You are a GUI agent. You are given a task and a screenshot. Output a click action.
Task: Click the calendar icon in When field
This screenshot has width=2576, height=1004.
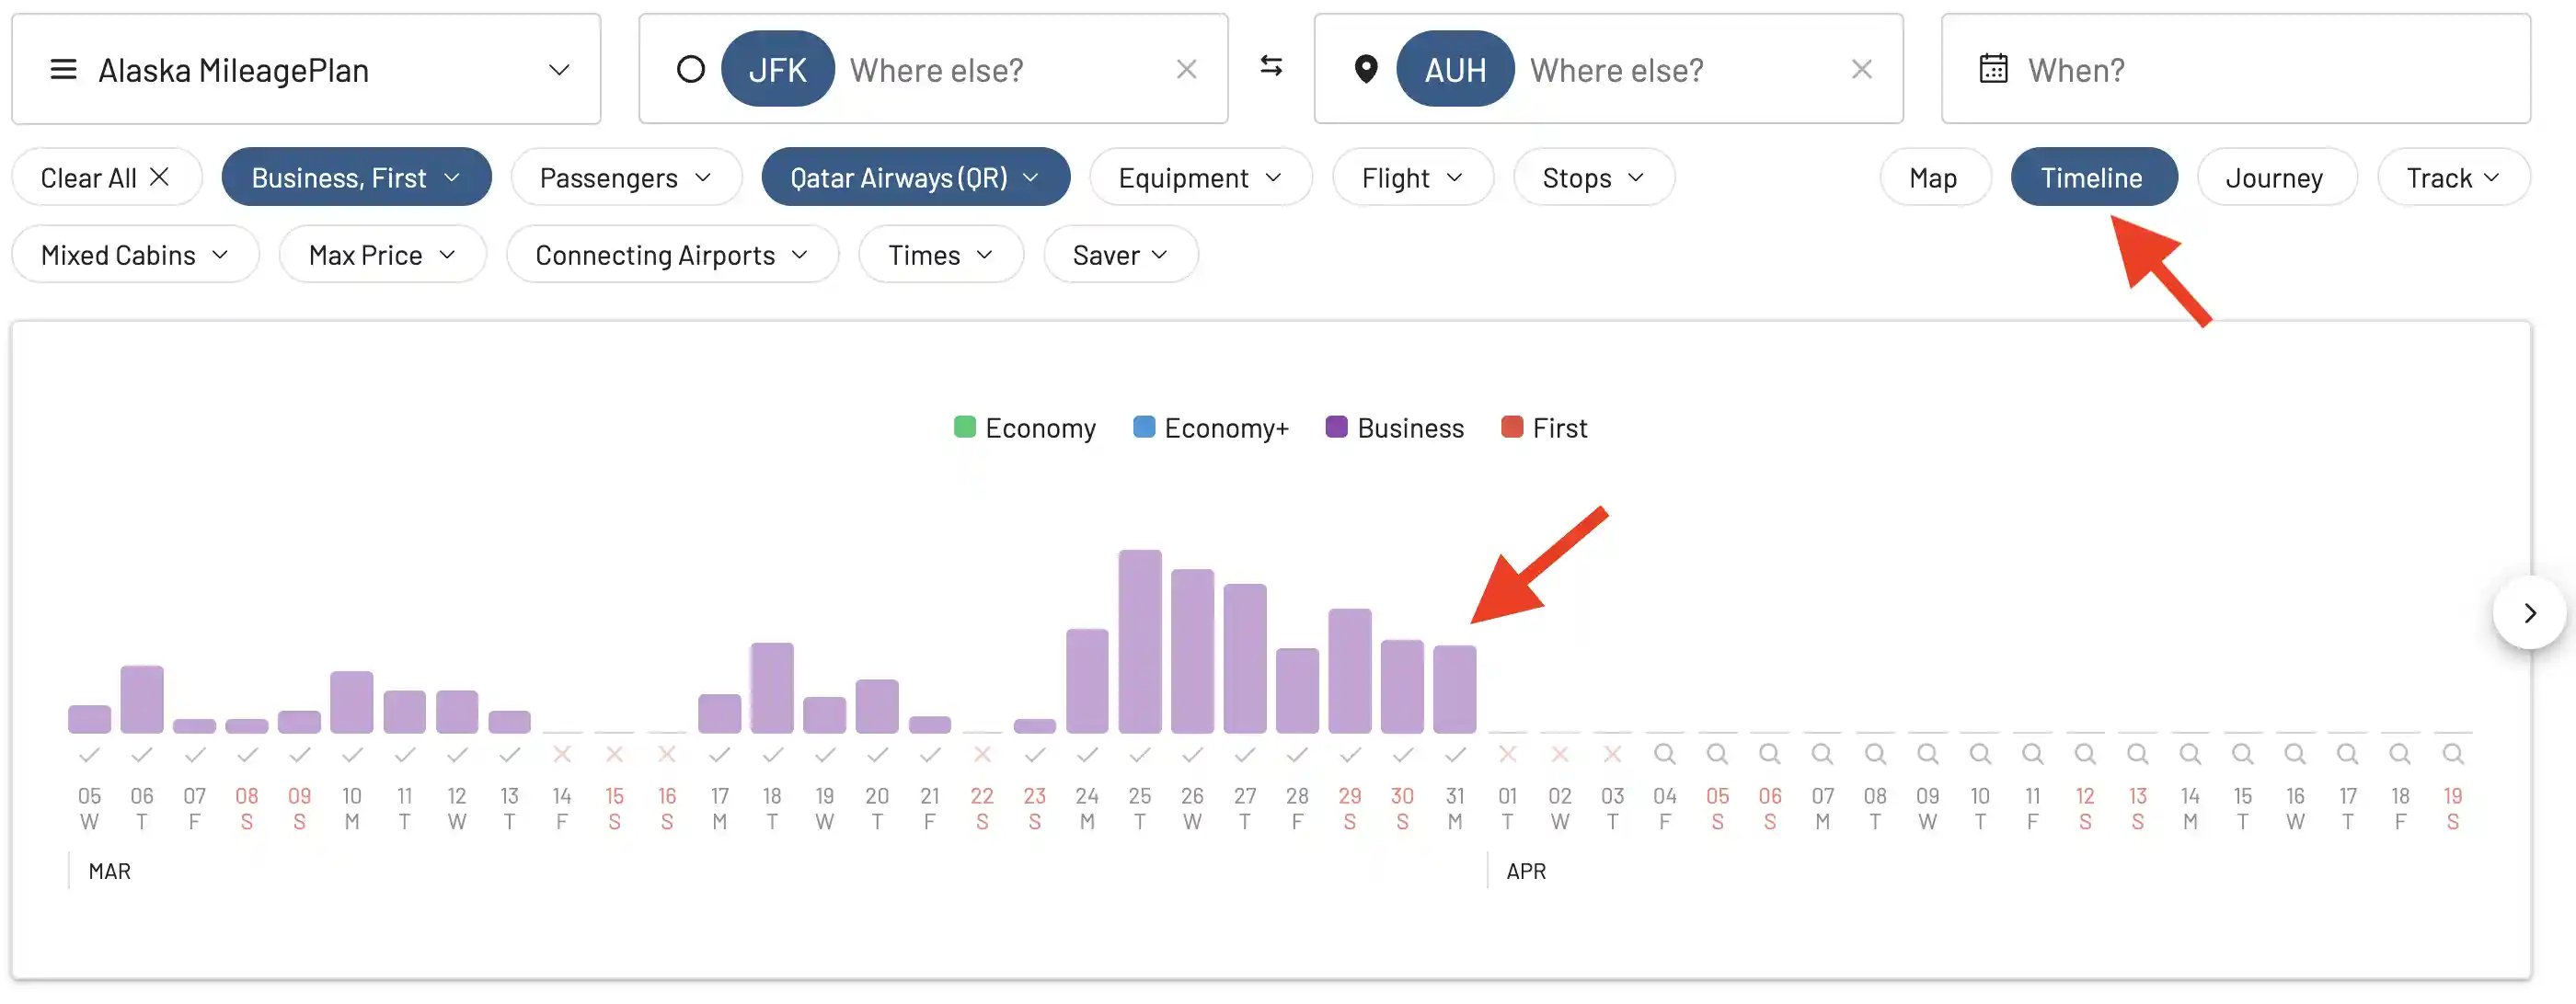click(1993, 69)
